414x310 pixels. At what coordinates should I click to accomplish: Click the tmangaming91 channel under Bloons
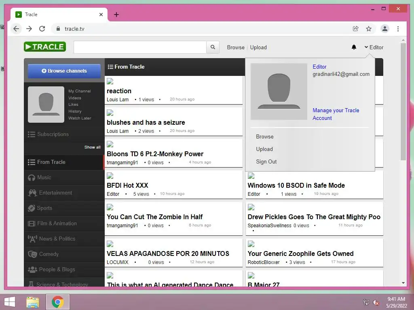pyautogui.click(x=122, y=163)
